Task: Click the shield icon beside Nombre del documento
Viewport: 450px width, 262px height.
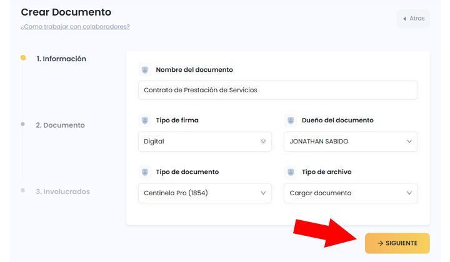Action: tap(145, 70)
